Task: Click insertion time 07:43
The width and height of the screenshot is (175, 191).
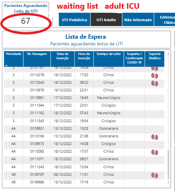Action: coord(84,113)
